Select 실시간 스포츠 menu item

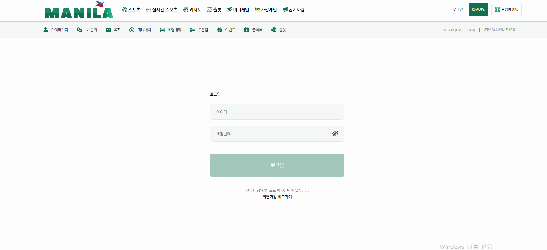162,10
